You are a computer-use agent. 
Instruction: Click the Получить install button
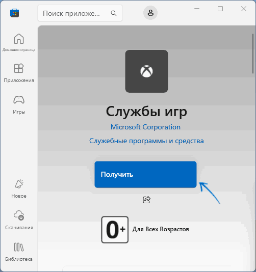pyautogui.click(x=145, y=175)
